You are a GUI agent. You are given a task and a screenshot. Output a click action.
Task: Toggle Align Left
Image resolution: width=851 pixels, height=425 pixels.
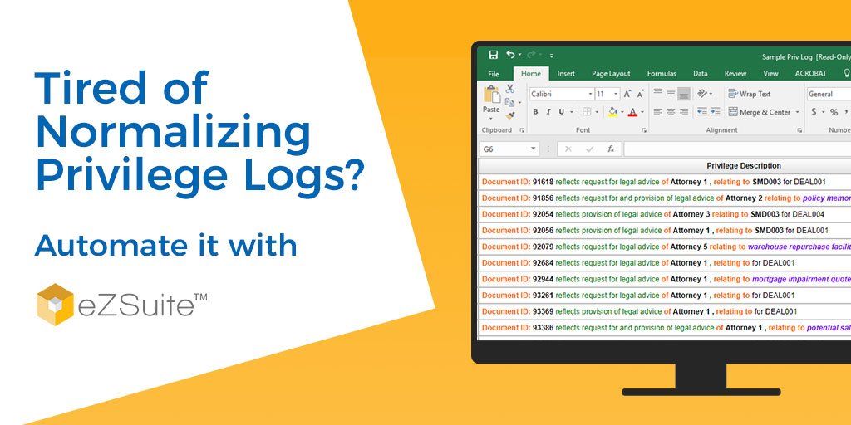tap(658, 112)
